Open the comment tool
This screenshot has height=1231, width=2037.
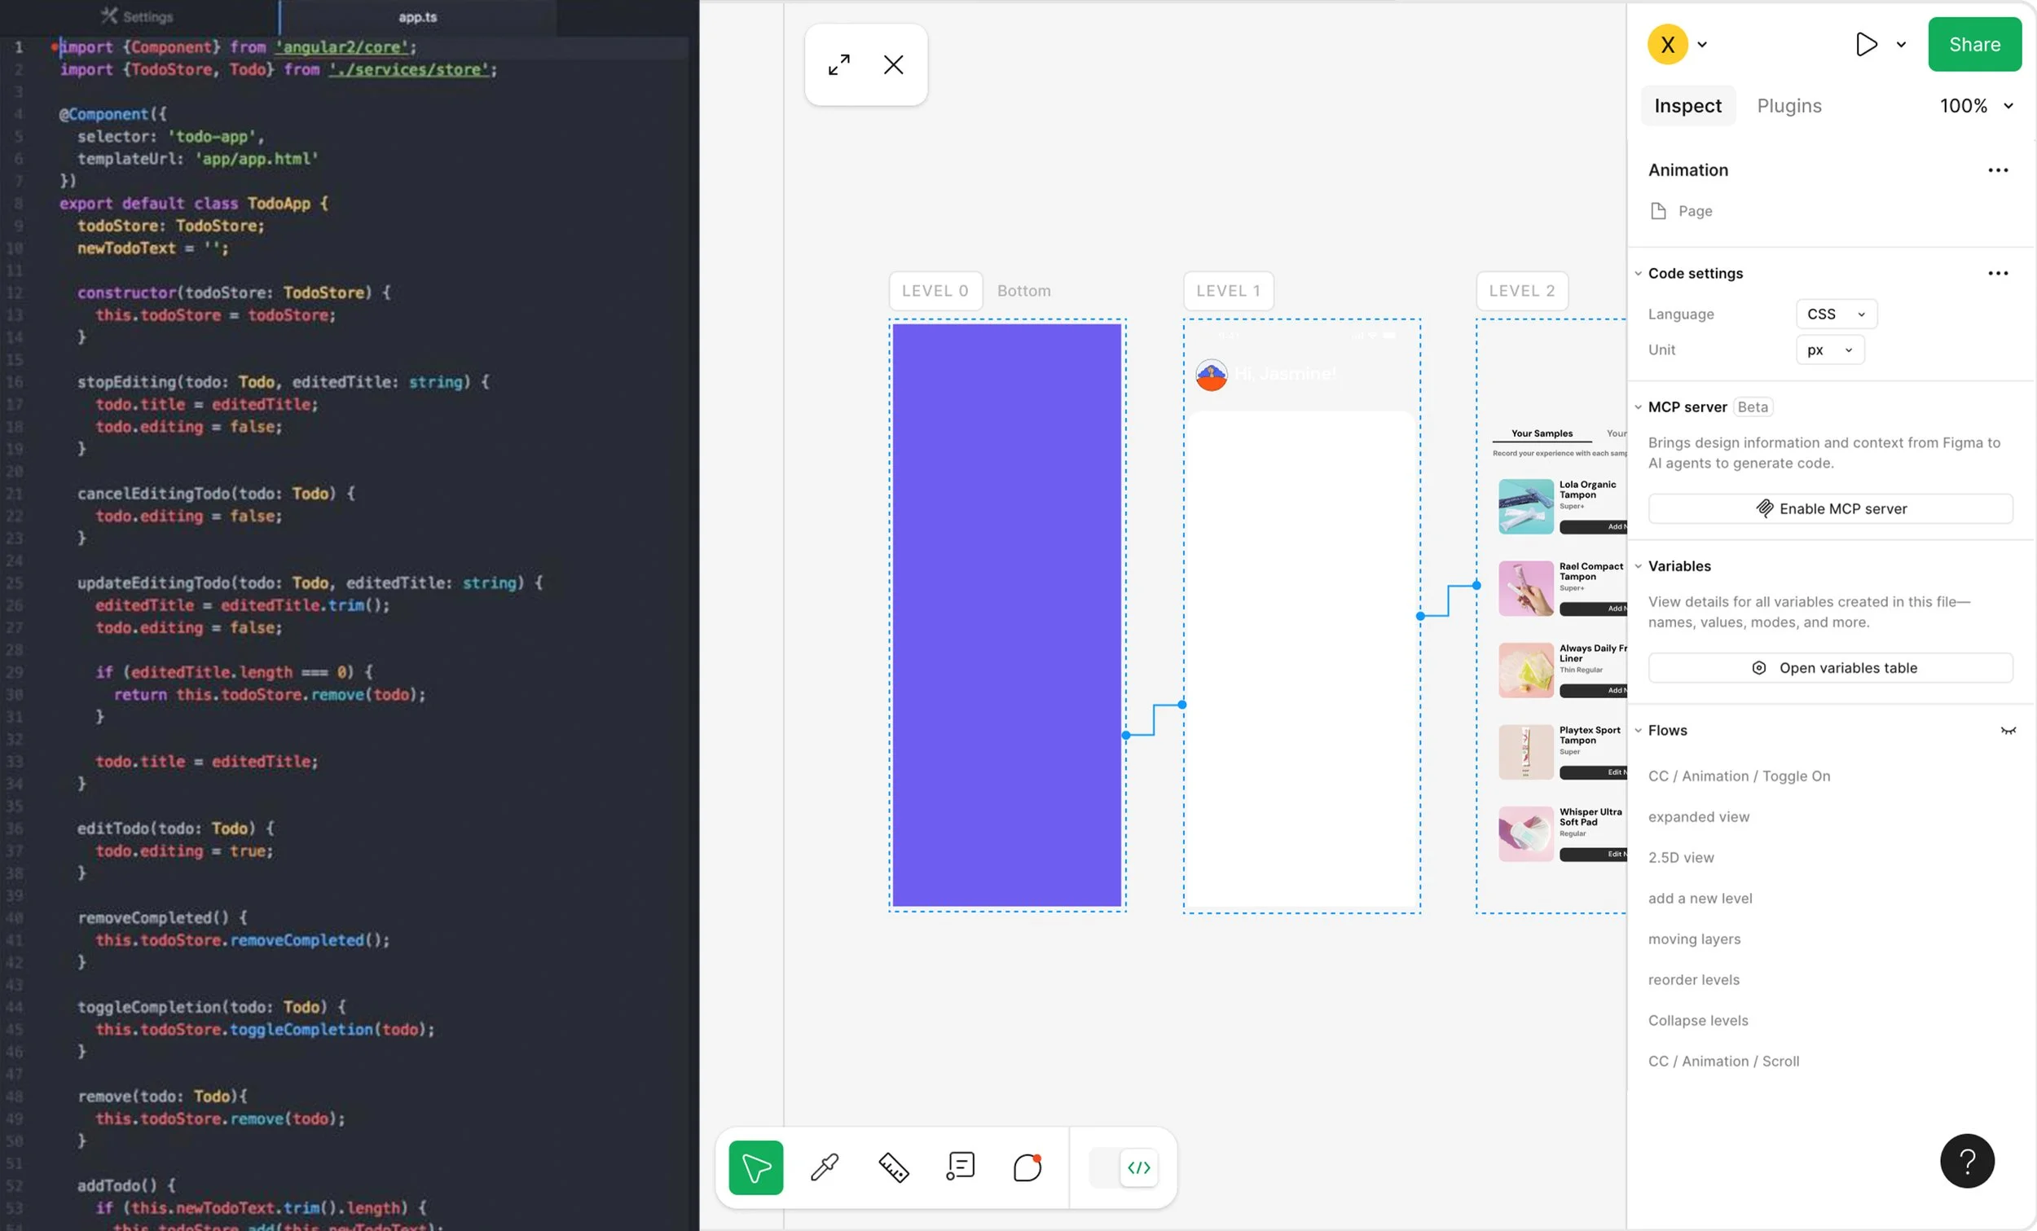click(x=1027, y=1167)
